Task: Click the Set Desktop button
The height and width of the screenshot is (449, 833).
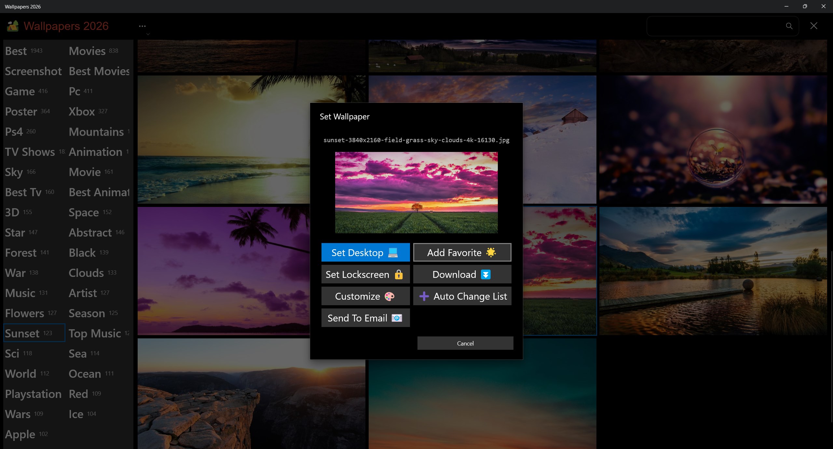Action: [365, 252]
